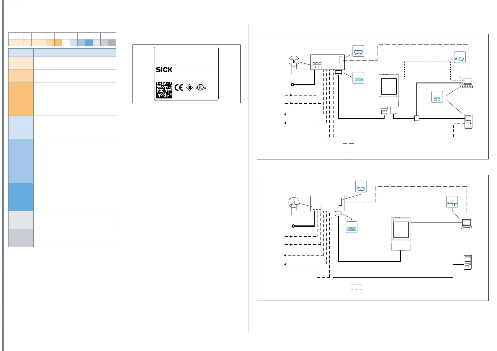Click the small square junction on the thick cable

point(417,118)
